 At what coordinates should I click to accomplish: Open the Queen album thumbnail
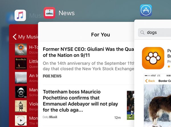[21, 63]
